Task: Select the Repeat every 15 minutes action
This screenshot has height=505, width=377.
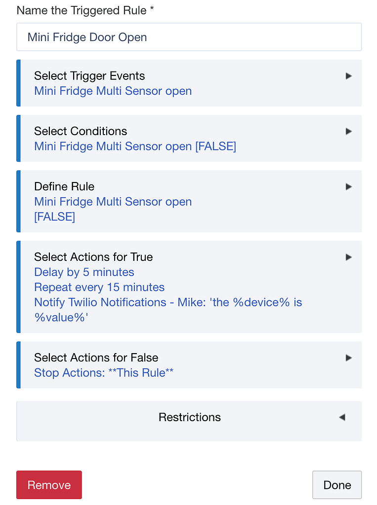Action: [x=99, y=288]
